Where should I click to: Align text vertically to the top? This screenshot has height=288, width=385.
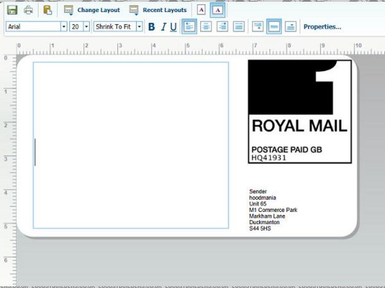(x=257, y=26)
